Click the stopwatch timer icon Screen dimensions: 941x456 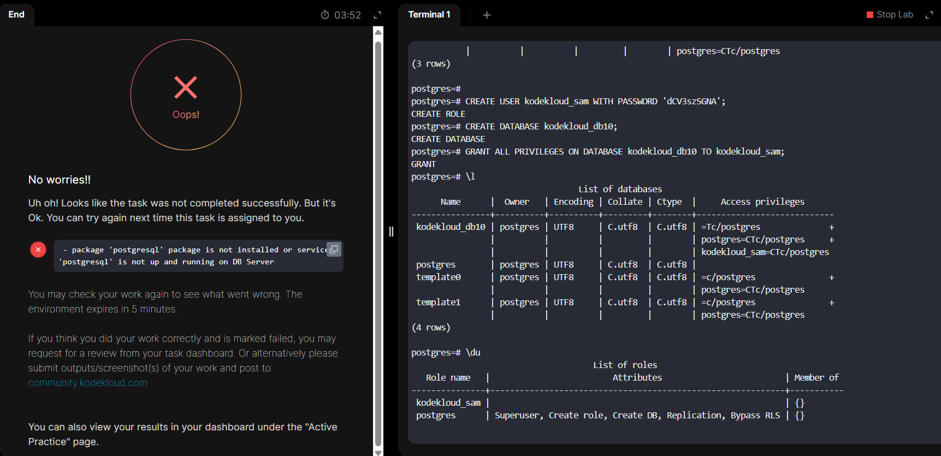coord(325,15)
